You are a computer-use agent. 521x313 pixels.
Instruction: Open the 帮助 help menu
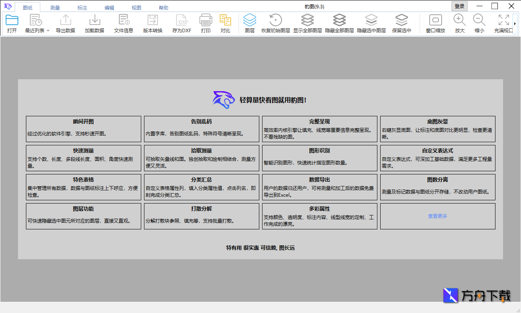[x=163, y=7]
